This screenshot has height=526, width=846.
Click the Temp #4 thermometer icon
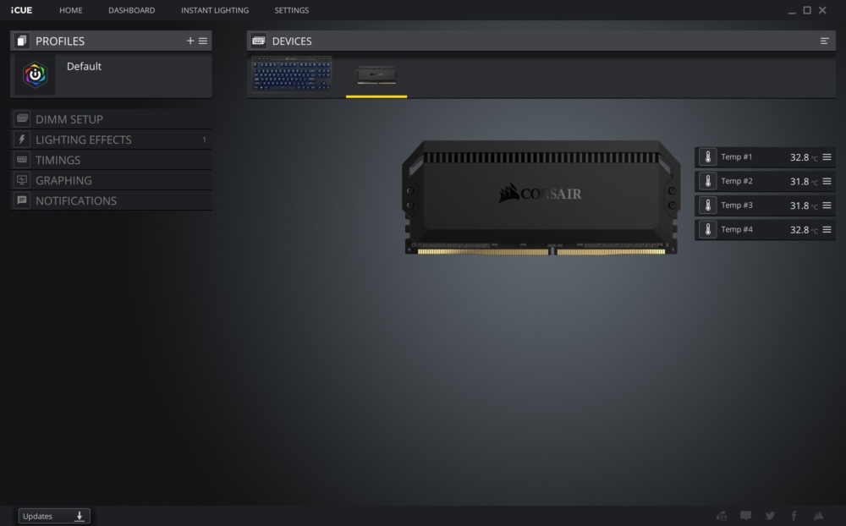pos(708,229)
